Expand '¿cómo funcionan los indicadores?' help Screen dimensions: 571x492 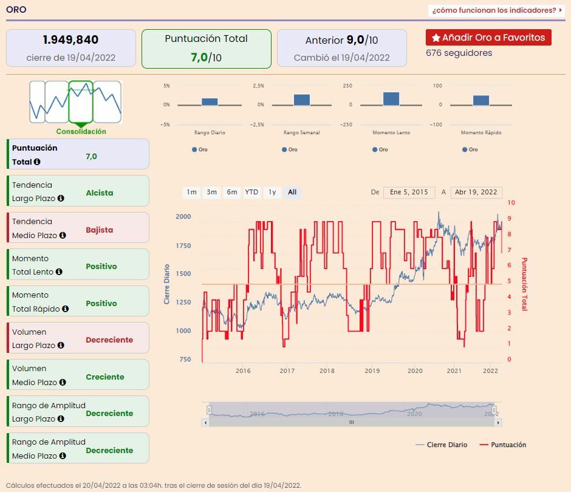497,10
